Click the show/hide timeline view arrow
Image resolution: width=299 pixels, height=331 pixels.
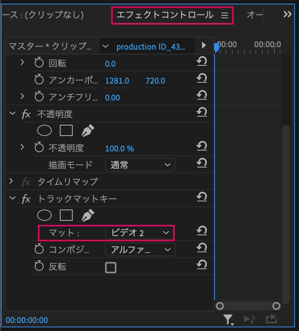(x=204, y=45)
